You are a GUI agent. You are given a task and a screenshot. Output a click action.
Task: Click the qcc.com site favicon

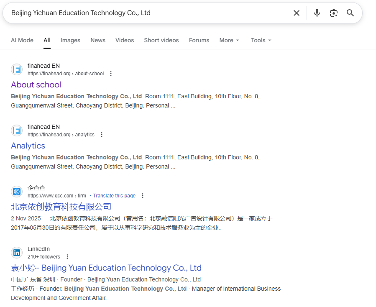17,192
